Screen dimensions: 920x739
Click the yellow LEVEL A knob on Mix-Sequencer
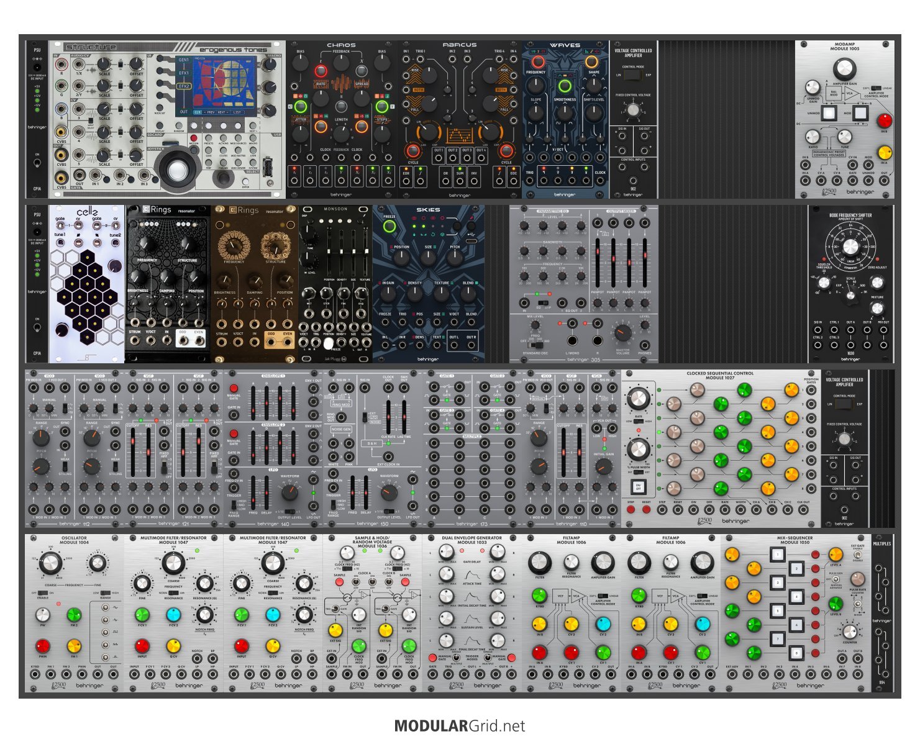click(836, 554)
